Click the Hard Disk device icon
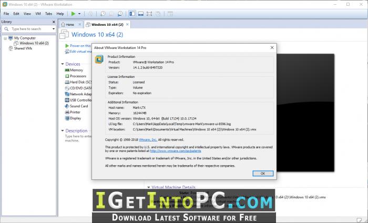368x223 pixels. (67, 82)
